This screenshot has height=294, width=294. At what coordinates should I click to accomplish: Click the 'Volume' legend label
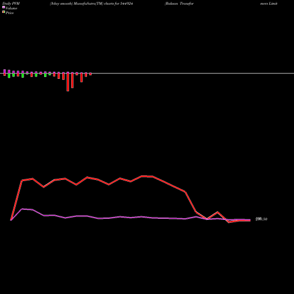pos(11,8)
